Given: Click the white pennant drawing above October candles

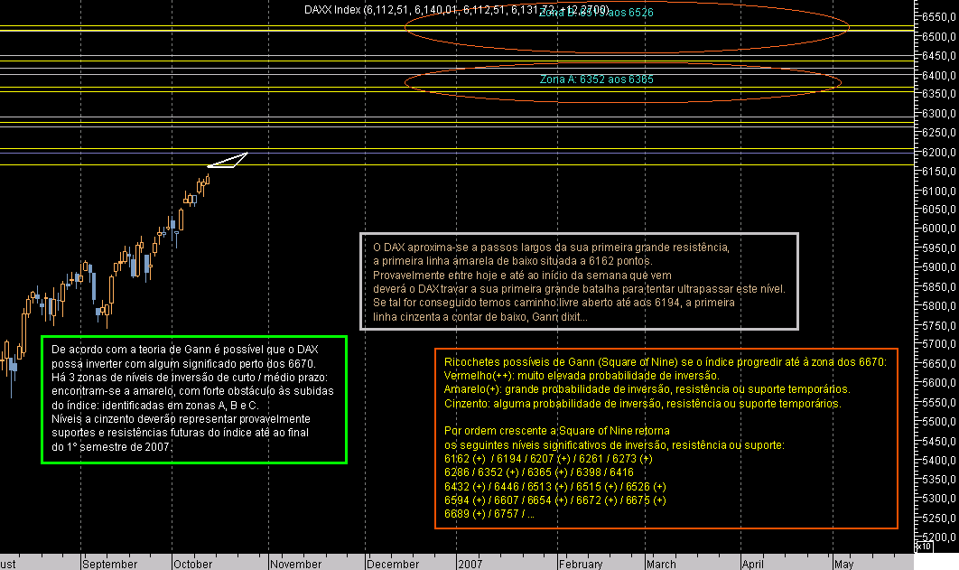Looking at the screenshot, I should click(x=228, y=159).
